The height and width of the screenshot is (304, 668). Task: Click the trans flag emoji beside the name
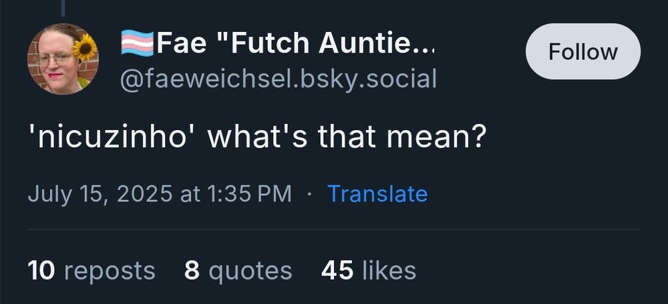click(137, 44)
